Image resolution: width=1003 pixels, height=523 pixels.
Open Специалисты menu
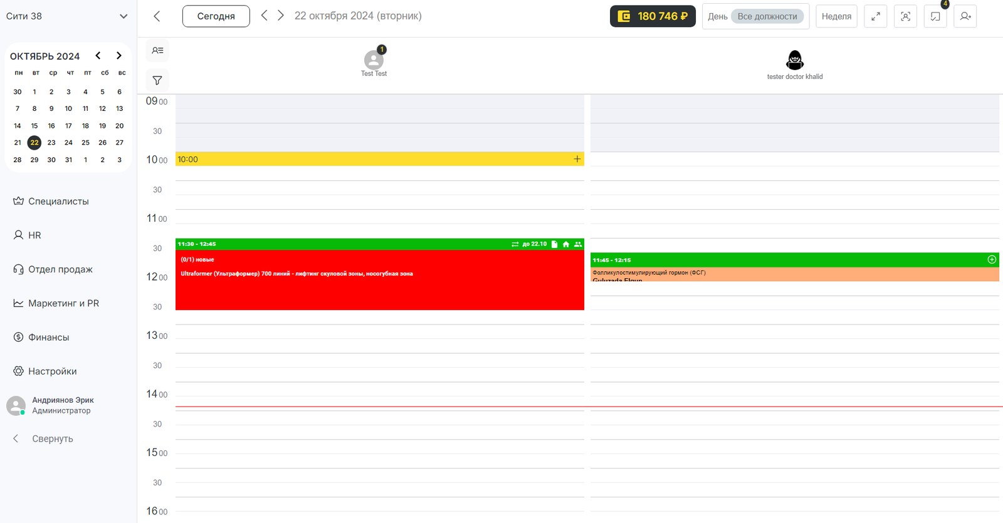pos(51,201)
